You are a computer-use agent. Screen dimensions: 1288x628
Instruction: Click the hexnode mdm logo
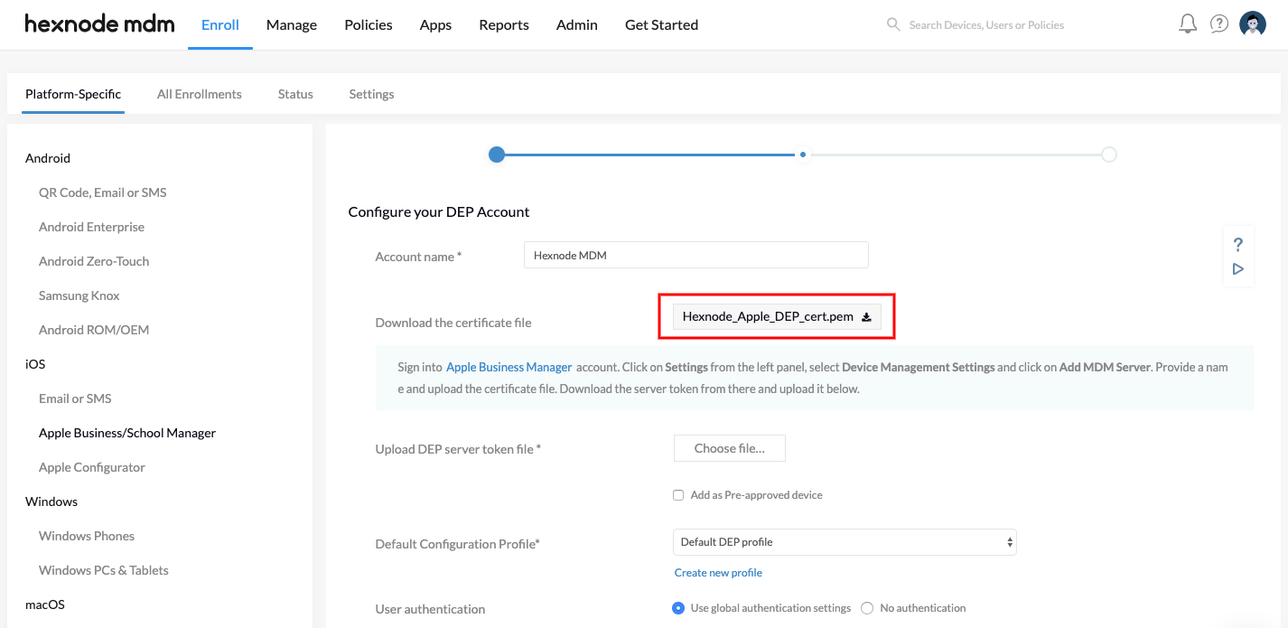[99, 24]
